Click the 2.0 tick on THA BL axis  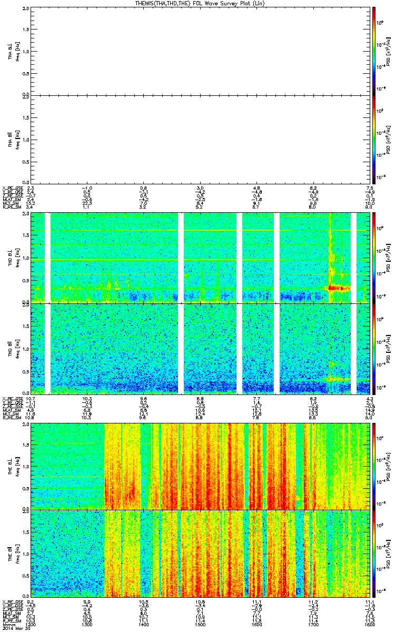[25, 9]
